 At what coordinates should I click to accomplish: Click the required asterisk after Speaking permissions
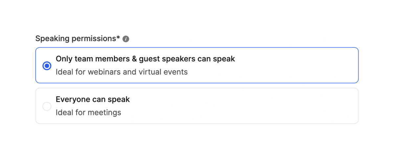tap(118, 38)
